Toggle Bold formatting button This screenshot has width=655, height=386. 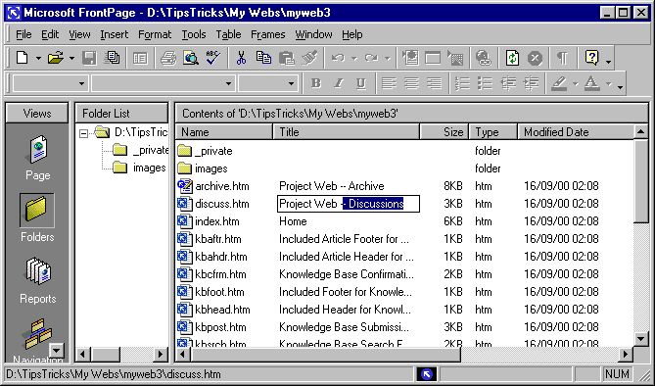pyautogui.click(x=316, y=83)
